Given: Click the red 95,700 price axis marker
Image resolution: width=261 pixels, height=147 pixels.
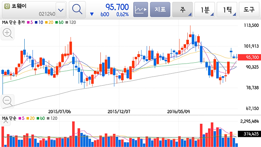Looking at the screenshot, I should 249,57.
